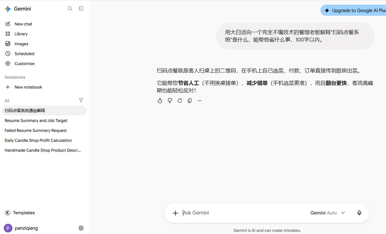Click the All chats label
This screenshot has height=234, width=386.
click(x=7, y=101)
